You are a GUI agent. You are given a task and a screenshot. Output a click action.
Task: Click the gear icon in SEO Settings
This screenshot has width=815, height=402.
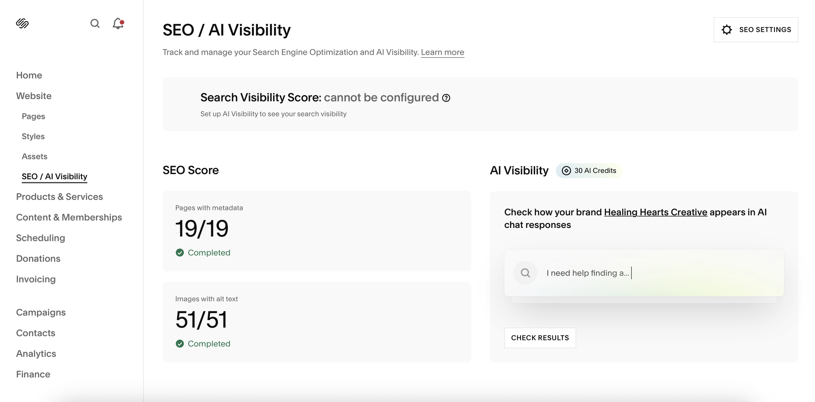[727, 30]
